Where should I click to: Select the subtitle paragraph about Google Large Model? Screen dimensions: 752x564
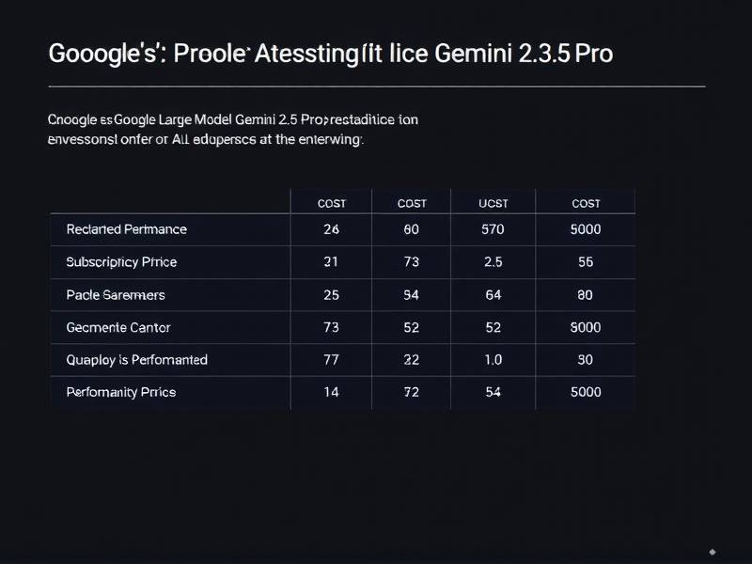tap(233, 130)
